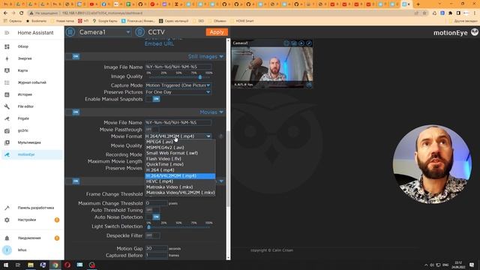Choose plain H.264 (.mp4) option

[x=180, y=170]
